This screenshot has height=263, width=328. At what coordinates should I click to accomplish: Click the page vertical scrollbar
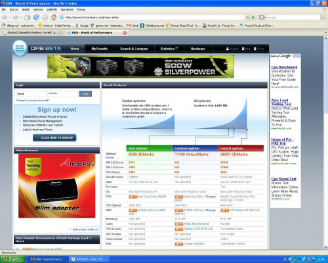click(x=325, y=143)
